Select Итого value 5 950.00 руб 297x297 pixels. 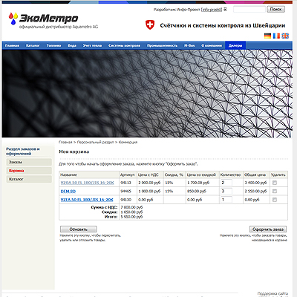pyautogui.click(x=131, y=217)
